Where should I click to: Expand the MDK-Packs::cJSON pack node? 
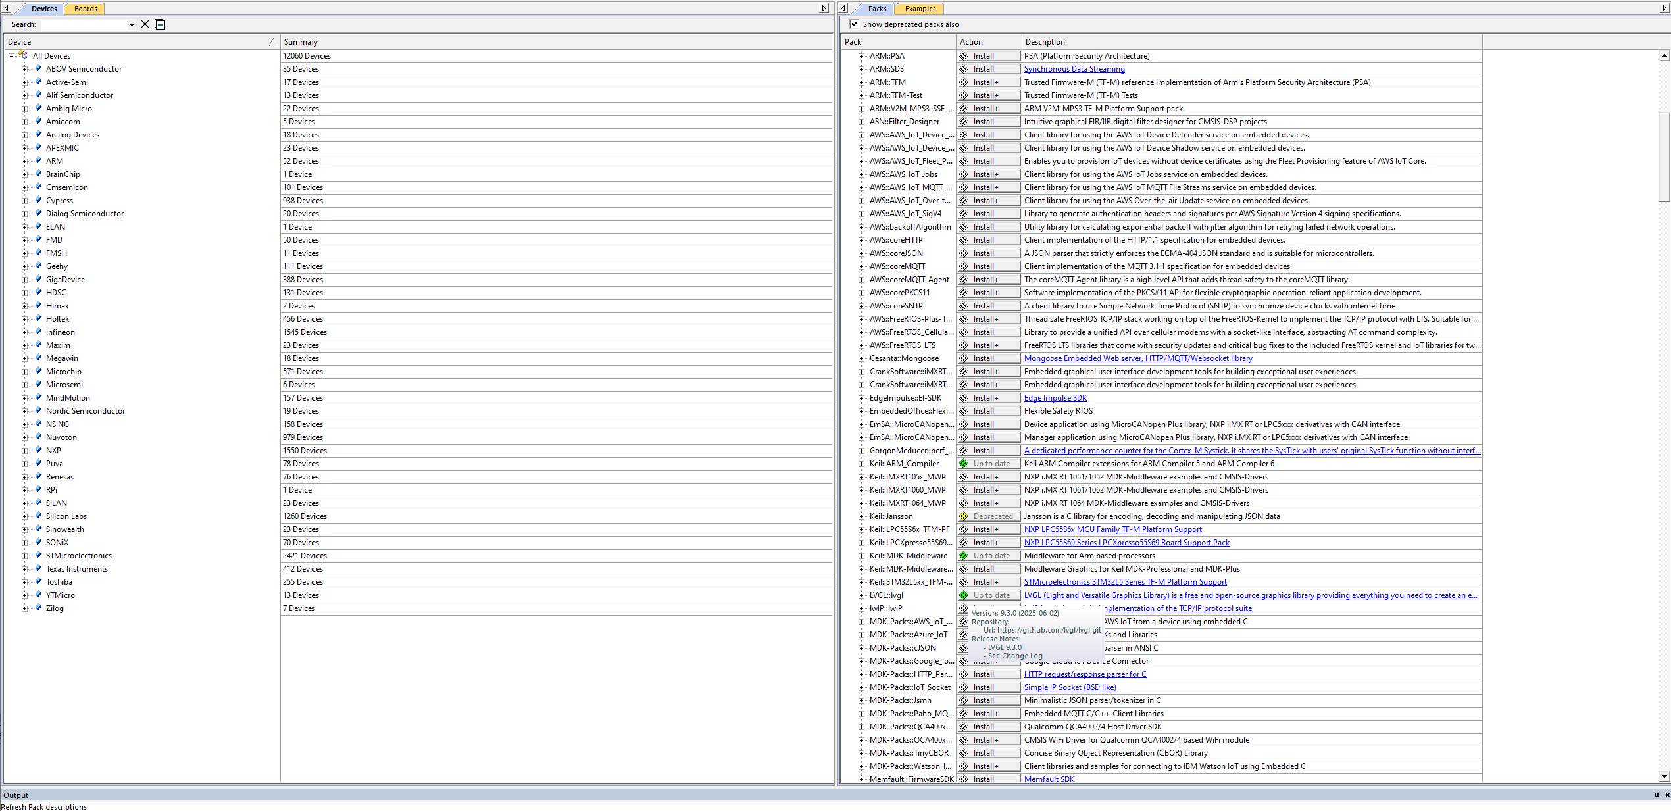pyautogui.click(x=861, y=648)
